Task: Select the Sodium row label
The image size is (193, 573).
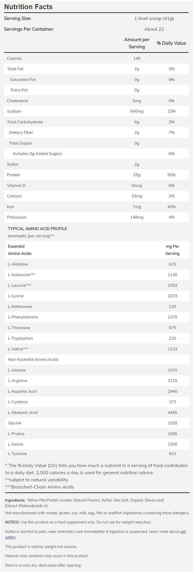Action: 14,111
